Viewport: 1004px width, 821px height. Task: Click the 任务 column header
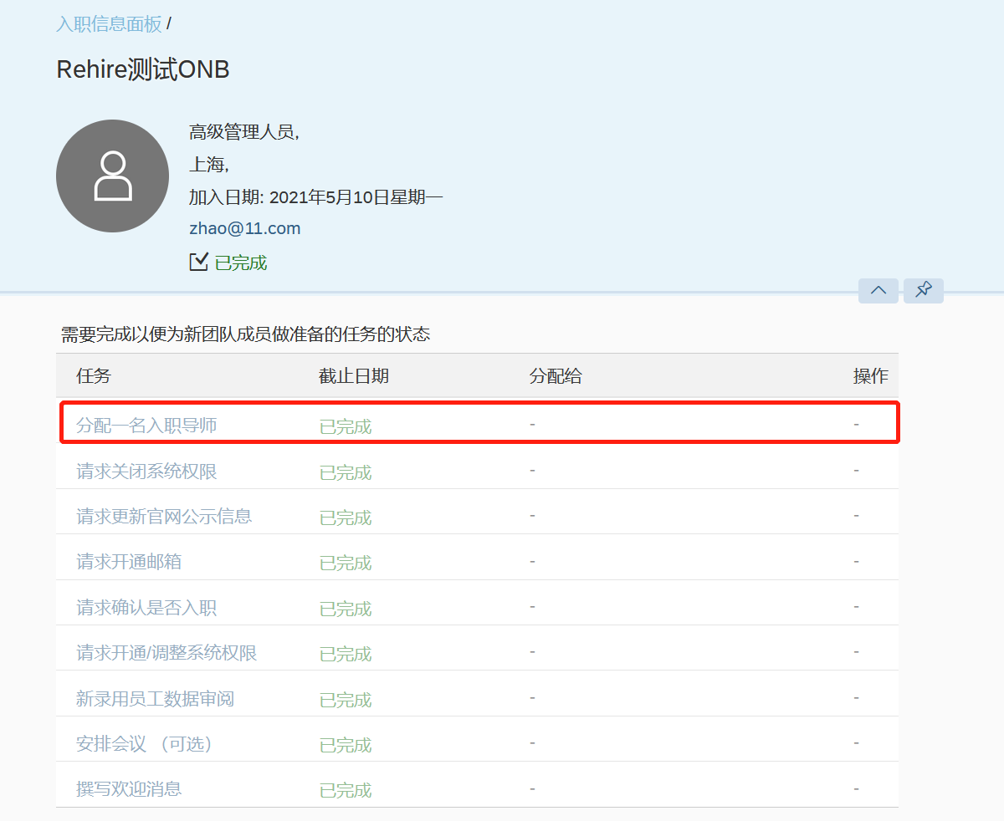click(x=94, y=376)
